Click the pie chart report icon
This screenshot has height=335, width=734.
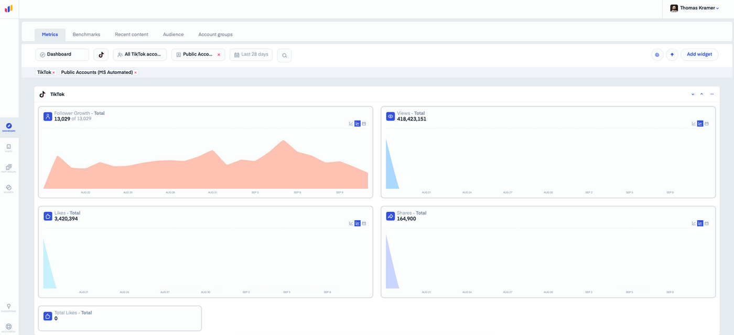tap(657, 55)
